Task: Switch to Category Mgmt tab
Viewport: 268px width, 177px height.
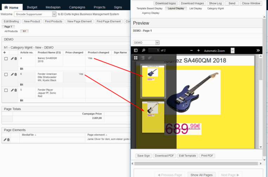Action: pyautogui.click(x=215, y=8)
